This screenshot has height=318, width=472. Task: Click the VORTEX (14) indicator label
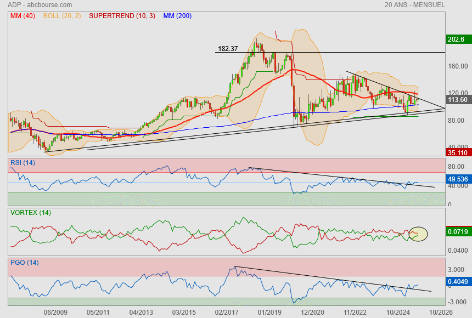(30, 213)
